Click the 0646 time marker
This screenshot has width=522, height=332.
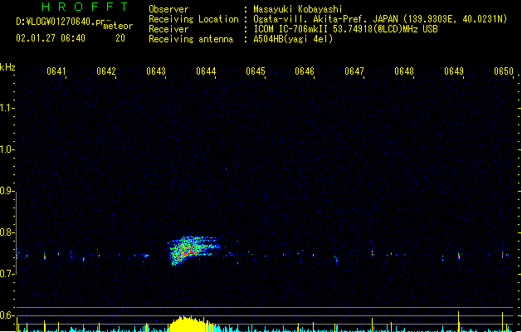305,71
